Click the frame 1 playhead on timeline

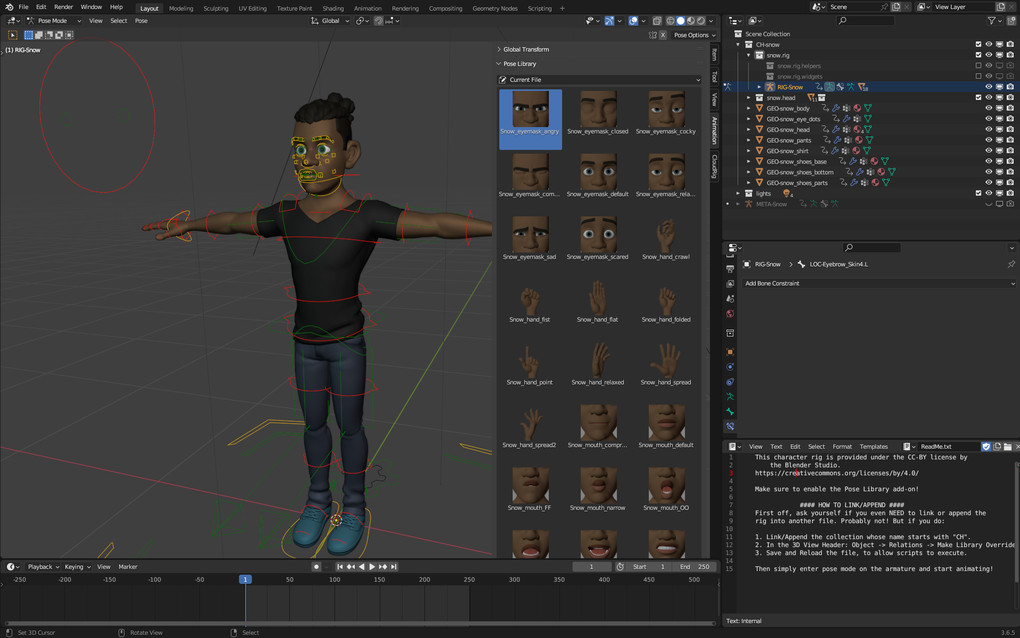(x=245, y=580)
